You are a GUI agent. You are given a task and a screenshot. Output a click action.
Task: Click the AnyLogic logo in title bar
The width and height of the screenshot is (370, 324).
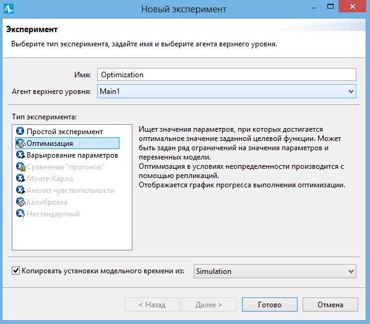pos(9,9)
